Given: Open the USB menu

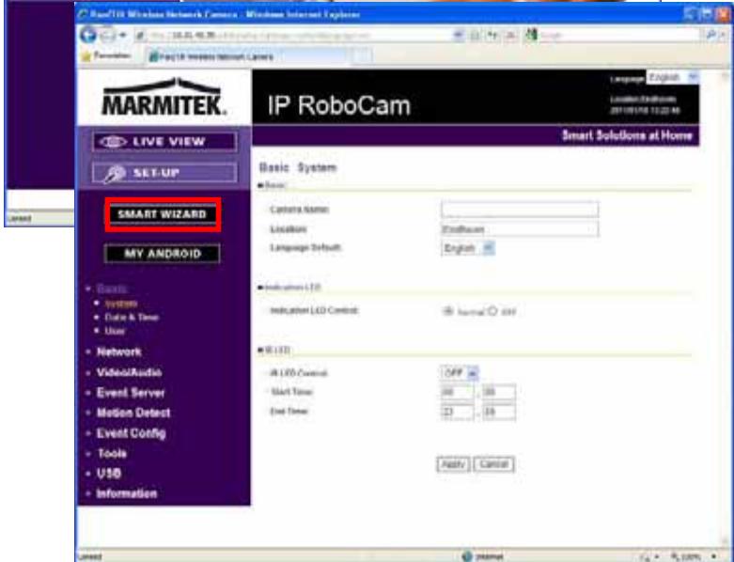Looking at the screenshot, I should click(x=109, y=474).
